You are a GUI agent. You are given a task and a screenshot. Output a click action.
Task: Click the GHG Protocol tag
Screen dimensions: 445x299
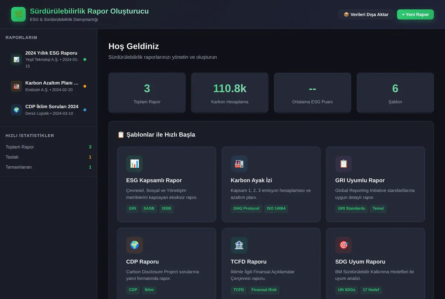point(246,208)
